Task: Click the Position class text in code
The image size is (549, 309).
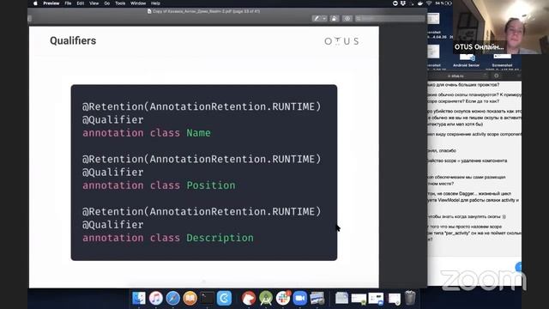Action: pos(211,185)
